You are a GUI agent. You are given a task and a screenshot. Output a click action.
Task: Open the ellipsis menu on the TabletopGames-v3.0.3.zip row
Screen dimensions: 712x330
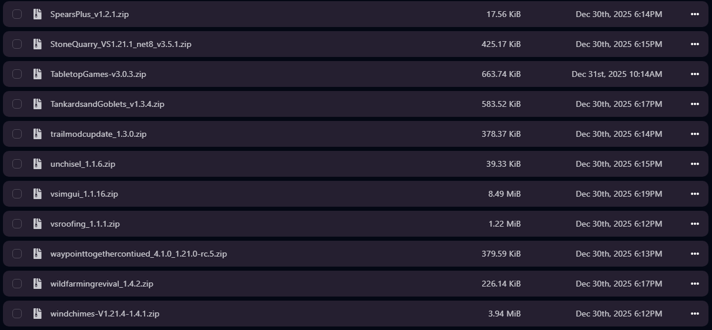(x=695, y=74)
